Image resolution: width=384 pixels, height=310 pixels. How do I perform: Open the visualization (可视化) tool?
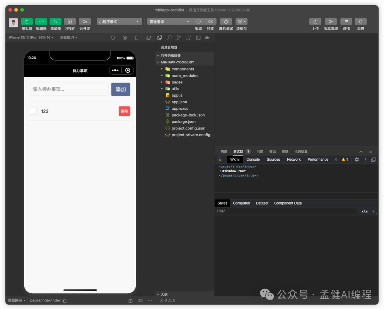70,22
